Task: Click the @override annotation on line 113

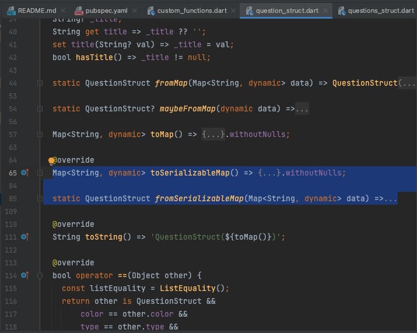Action: 73,263
